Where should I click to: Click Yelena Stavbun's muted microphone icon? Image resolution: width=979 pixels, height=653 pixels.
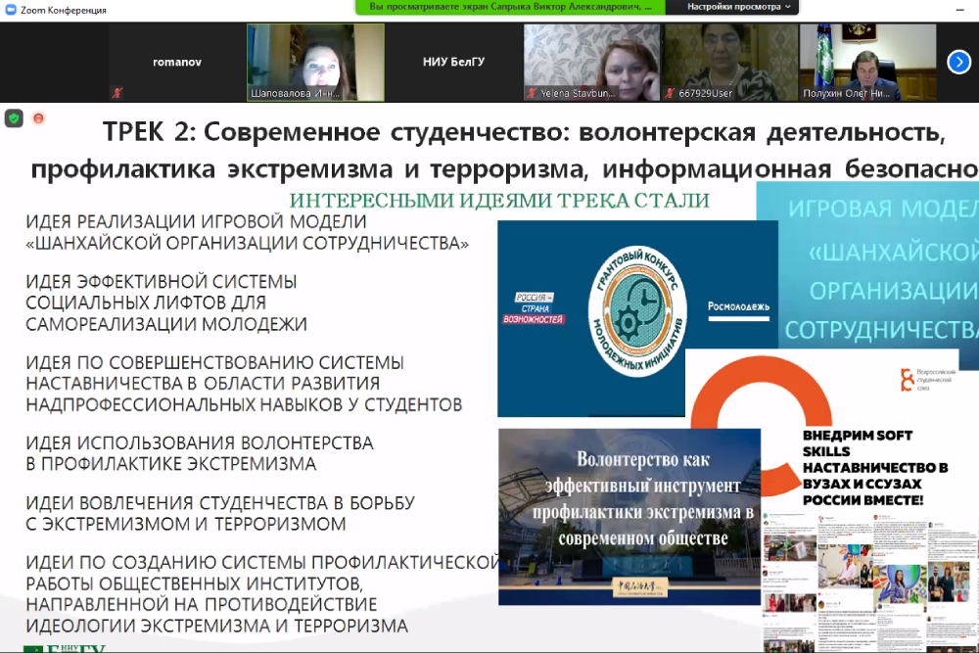pyautogui.click(x=532, y=93)
